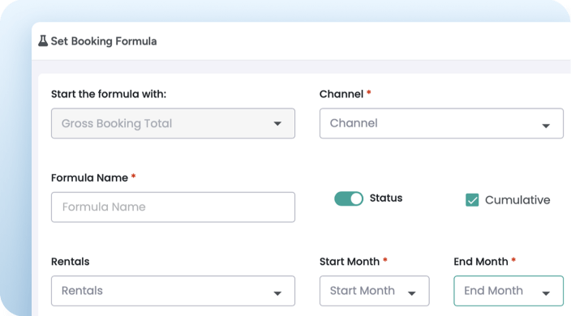
Task: Click the Start Month caret icon
Action: click(412, 293)
